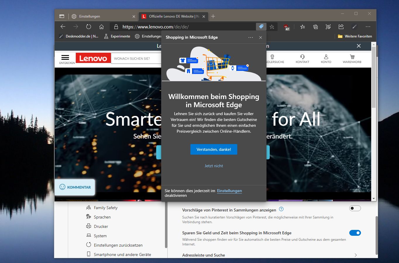Expand Adressleiste und Suche setting

pos(269,255)
